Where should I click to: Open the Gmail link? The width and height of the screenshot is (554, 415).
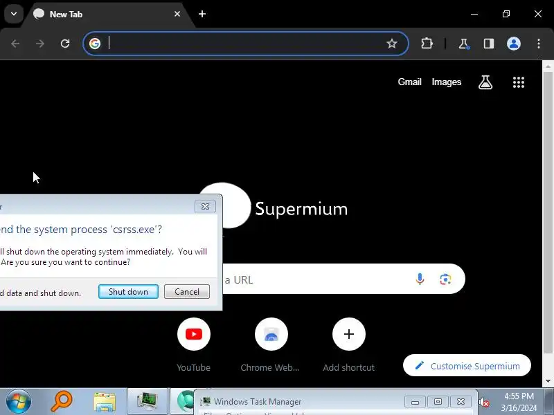pyautogui.click(x=409, y=82)
